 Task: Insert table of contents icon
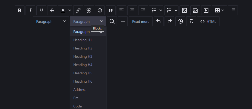[x=233, y=10]
